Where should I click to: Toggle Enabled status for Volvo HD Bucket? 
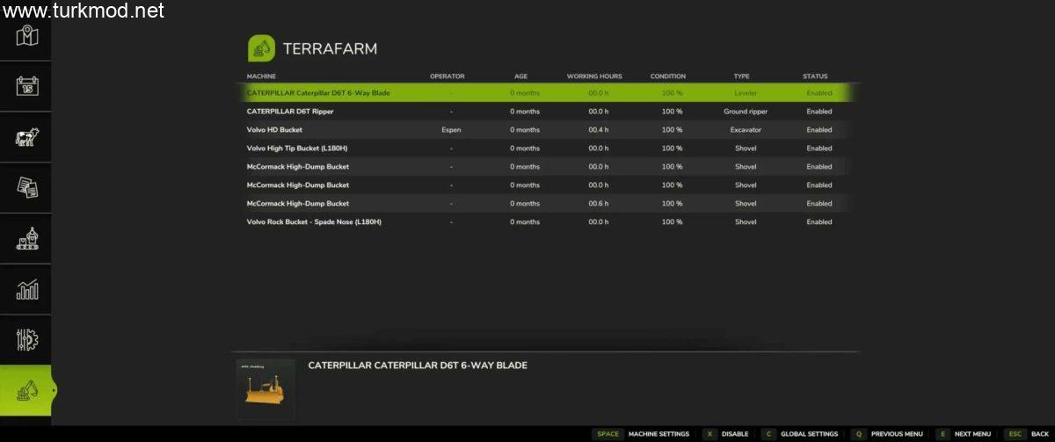point(819,130)
